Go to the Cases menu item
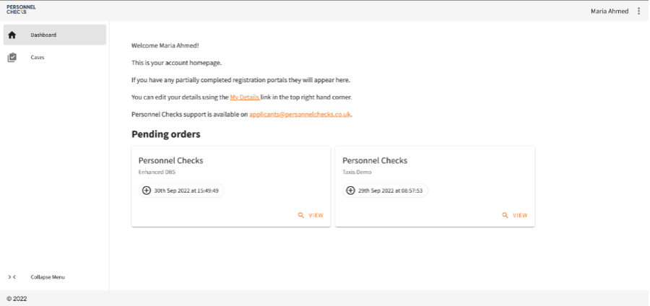650x306 pixels. coord(38,57)
